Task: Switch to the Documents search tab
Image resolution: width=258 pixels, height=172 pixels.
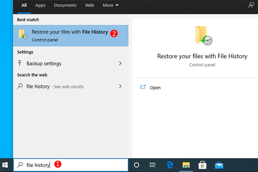Action: [65, 5]
